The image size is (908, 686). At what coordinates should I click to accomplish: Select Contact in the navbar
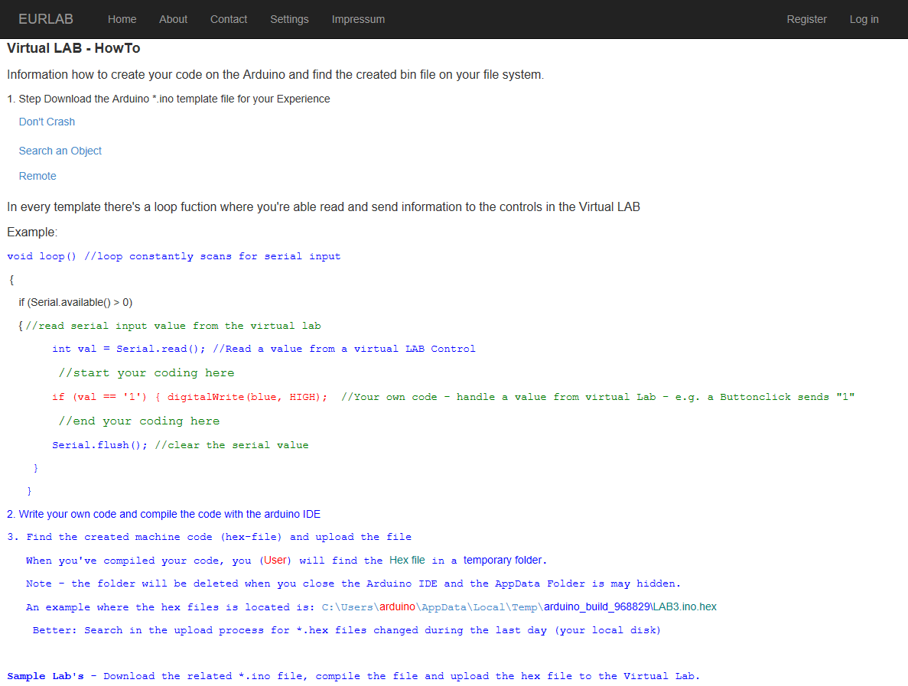click(229, 19)
